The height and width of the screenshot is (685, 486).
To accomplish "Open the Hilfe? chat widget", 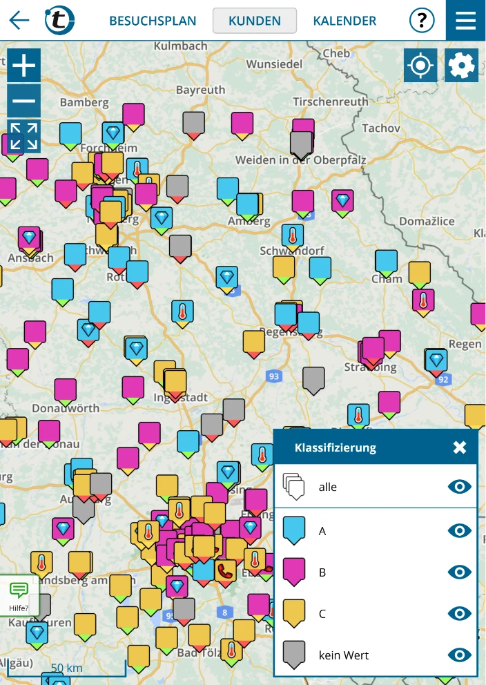I will pos(19,595).
